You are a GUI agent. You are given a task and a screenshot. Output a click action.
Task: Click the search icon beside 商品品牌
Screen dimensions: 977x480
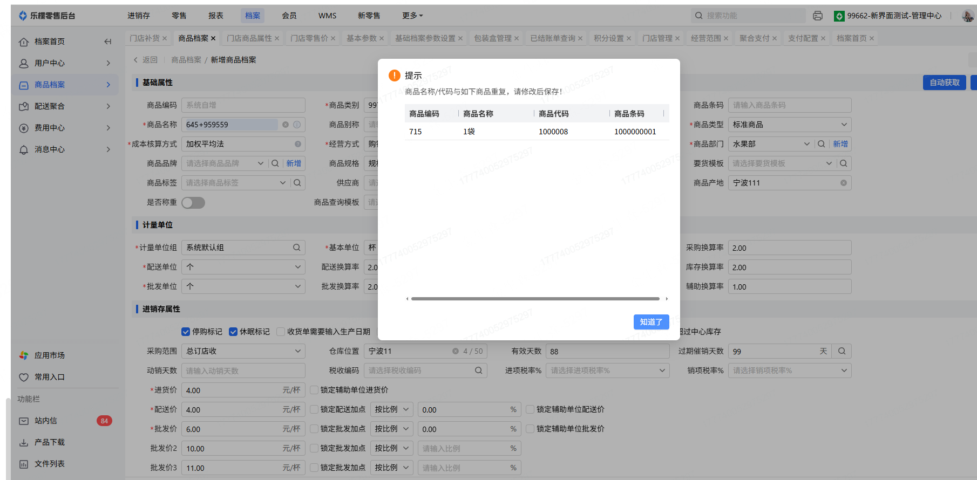pyautogui.click(x=275, y=163)
